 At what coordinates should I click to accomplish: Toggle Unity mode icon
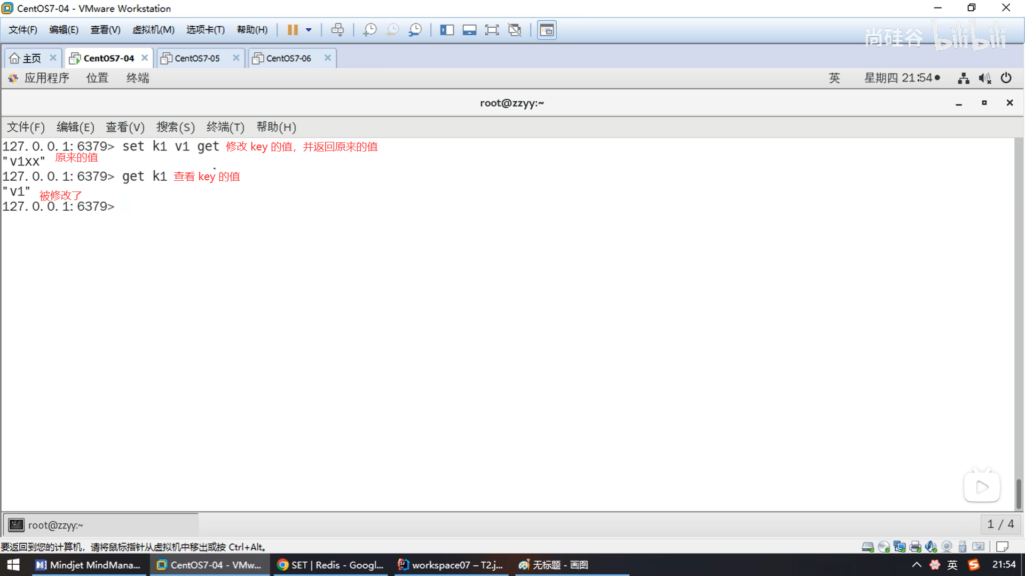pyautogui.click(x=515, y=30)
